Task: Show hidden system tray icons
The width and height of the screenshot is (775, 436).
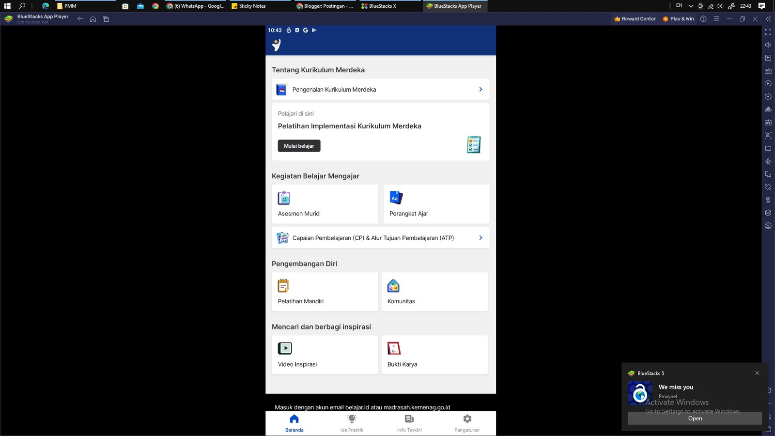Action: tap(691, 6)
